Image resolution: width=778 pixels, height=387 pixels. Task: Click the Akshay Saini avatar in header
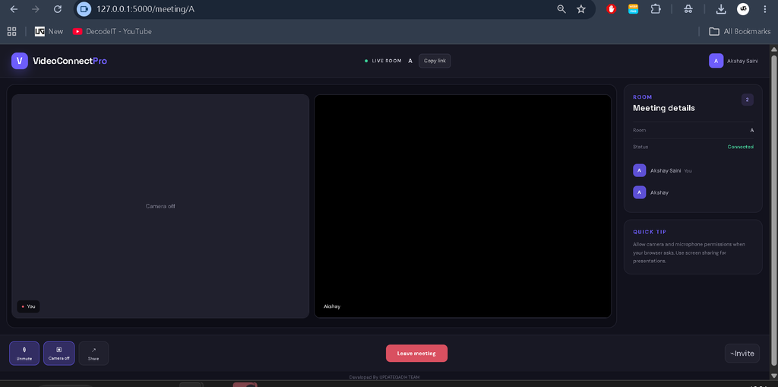pyautogui.click(x=716, y=61)
